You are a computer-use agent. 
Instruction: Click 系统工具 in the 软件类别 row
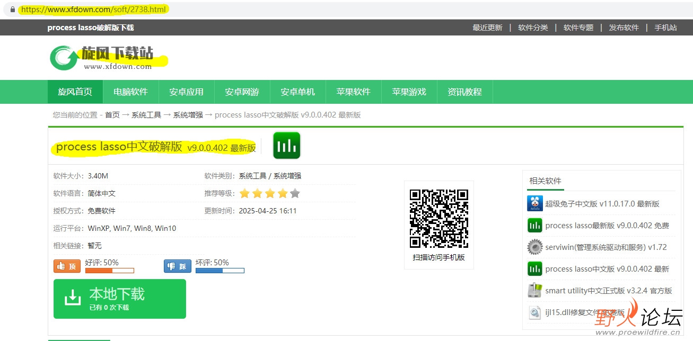(252, 176)
